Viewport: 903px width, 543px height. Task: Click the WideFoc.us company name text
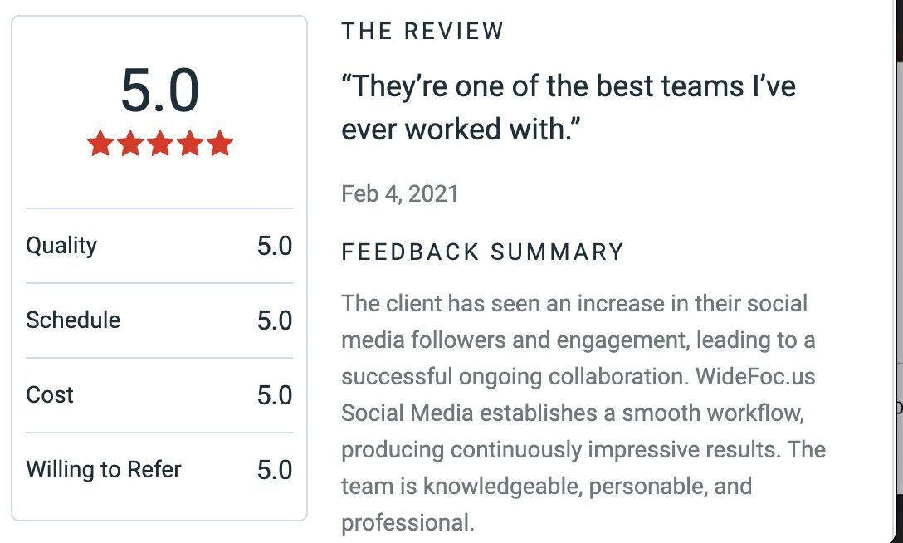(755, 377)
